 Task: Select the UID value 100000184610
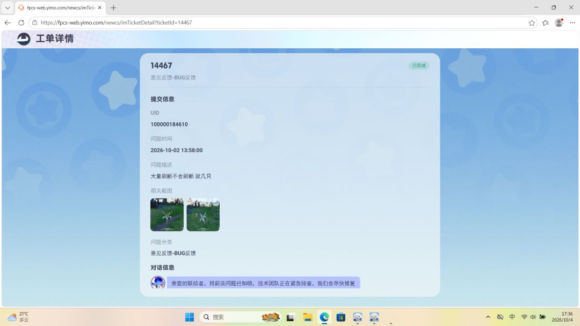click(x=169, y=124)
